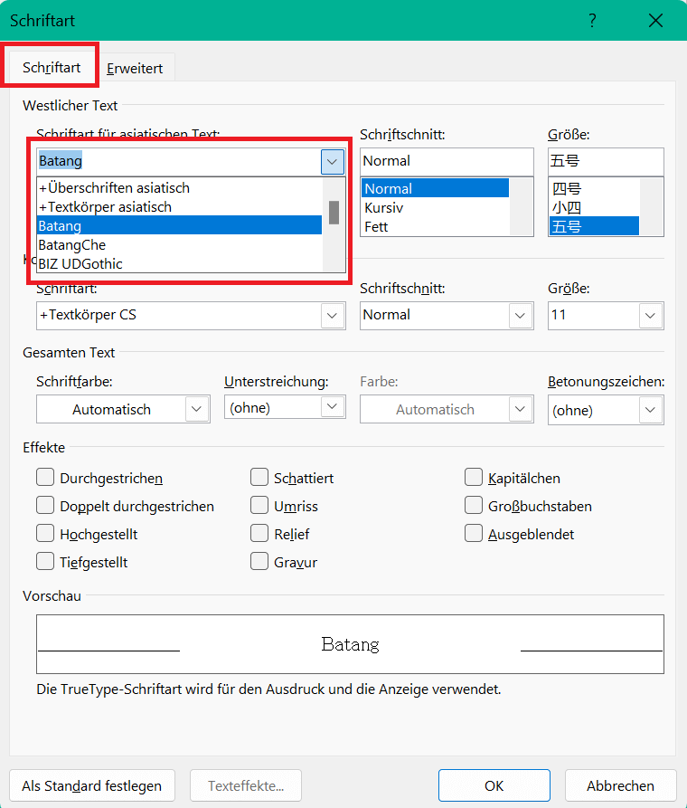Click the Als Standard festlegen button
687x808 pixels.
(92, 785)
